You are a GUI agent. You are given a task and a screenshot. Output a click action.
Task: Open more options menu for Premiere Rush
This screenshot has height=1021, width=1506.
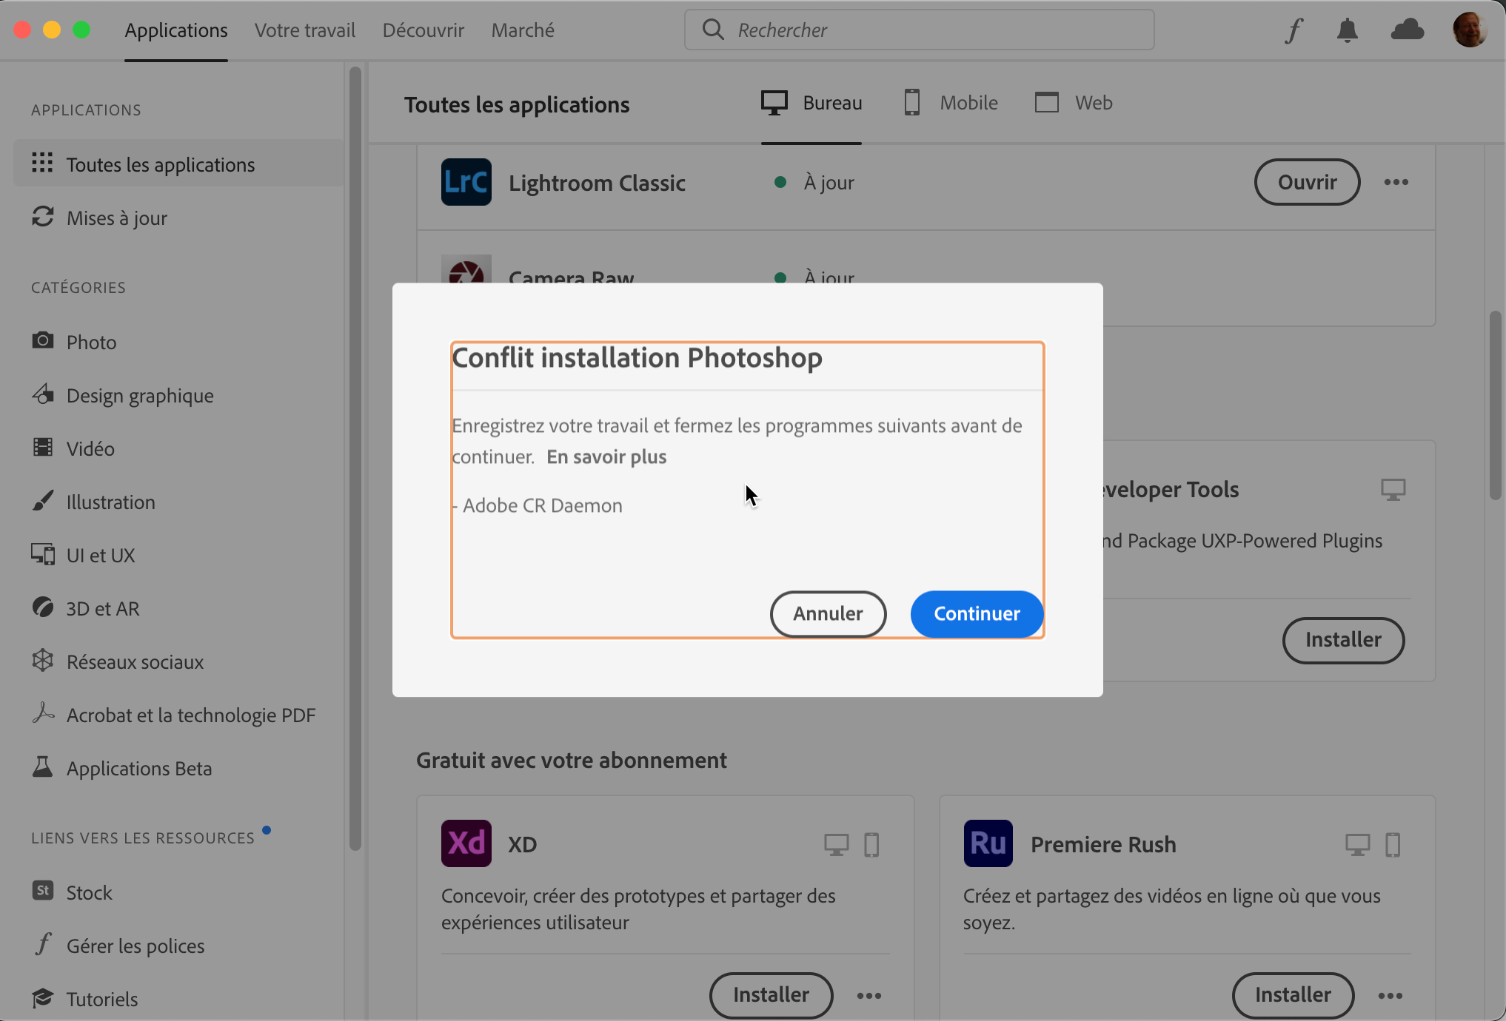tap(1390, 996)
